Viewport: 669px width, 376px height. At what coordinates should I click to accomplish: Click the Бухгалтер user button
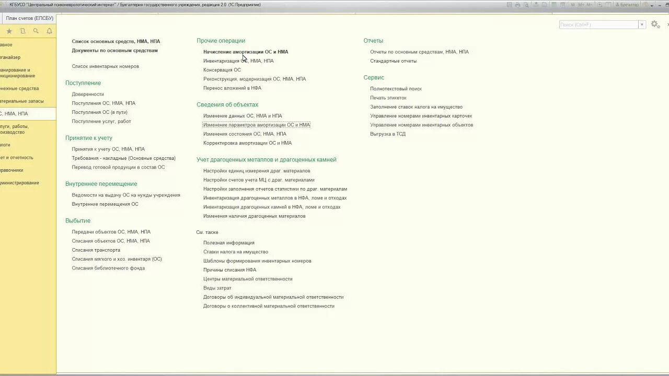point(627,5)
